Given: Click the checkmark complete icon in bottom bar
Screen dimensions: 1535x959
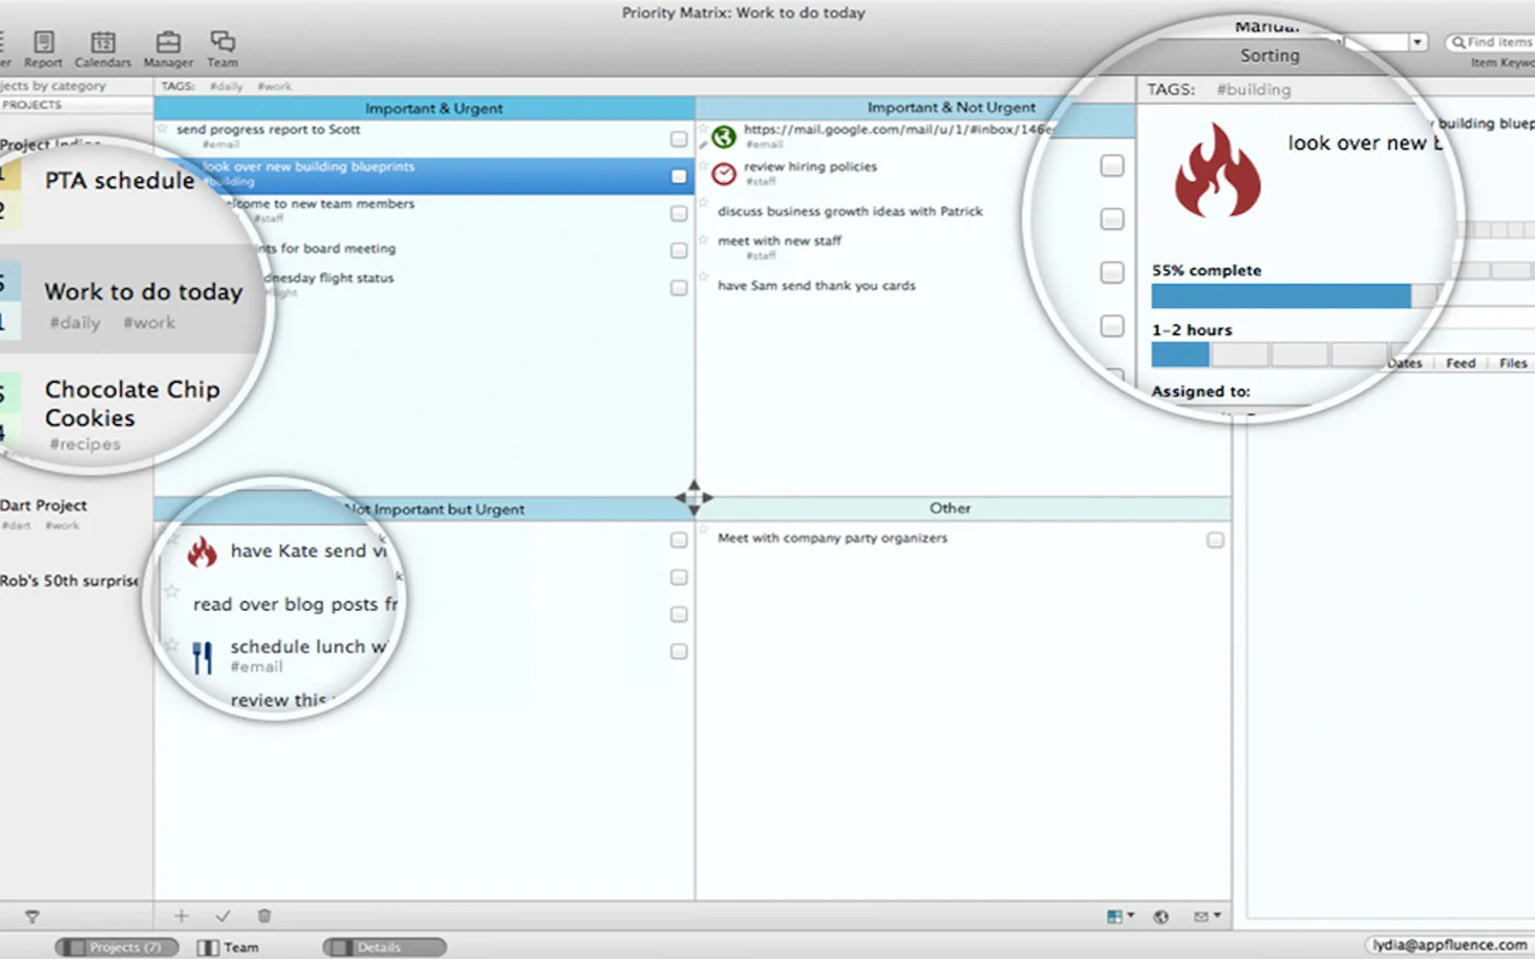Looking at the screenshot, I should 223,916.
